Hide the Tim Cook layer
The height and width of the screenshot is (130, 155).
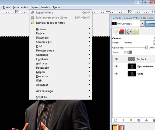tap(116, 59)
